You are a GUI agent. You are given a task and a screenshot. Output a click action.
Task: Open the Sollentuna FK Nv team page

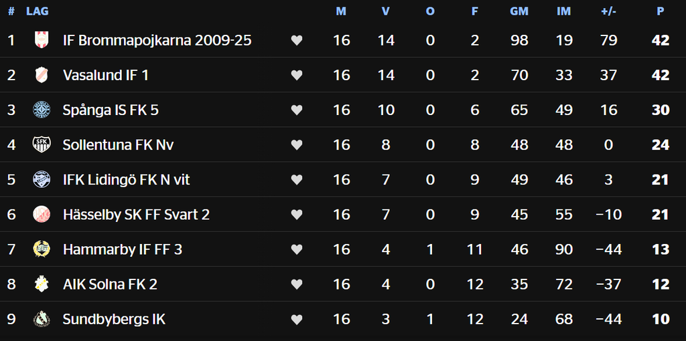pyautogui.click(x=118, y=144)
